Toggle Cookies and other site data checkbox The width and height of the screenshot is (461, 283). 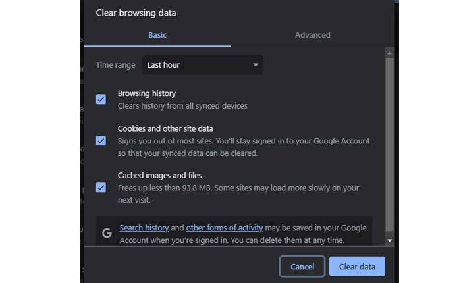101,140
